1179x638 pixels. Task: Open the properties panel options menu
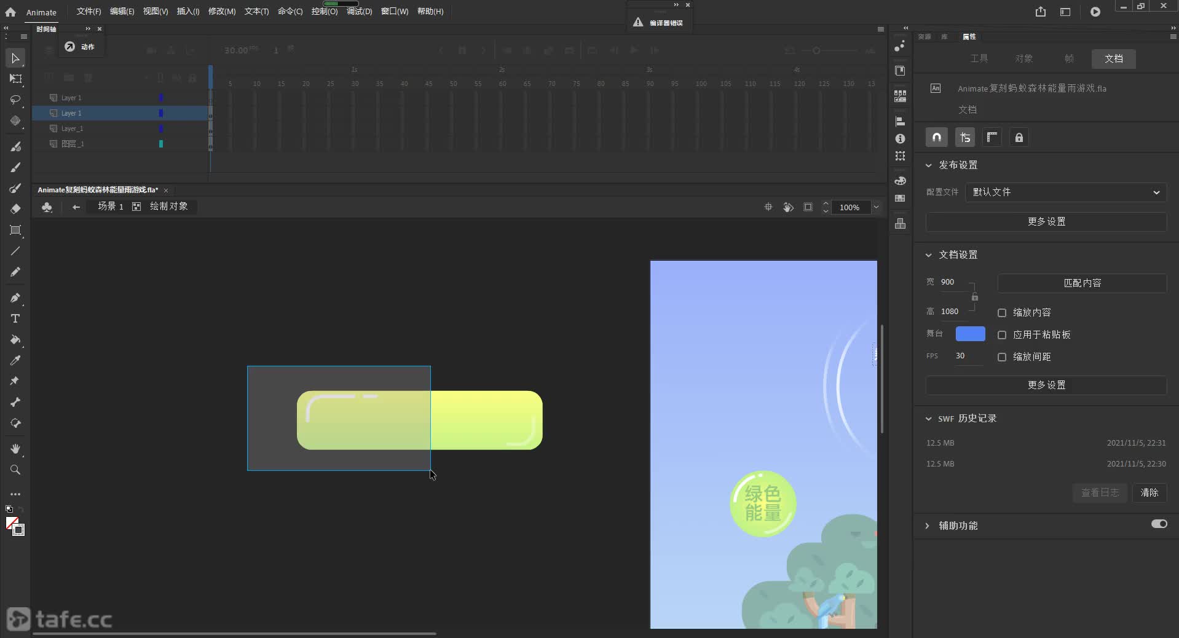click(1173, 37)
